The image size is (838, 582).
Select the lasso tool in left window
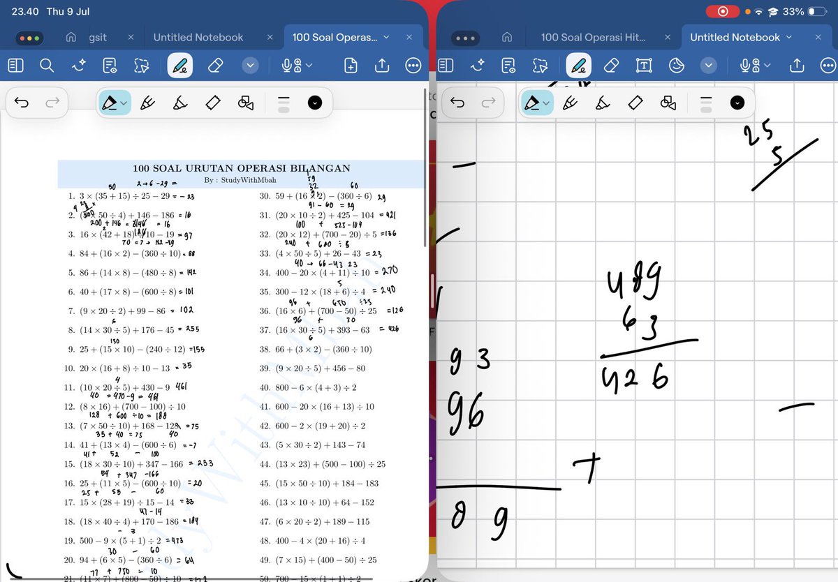142,66
